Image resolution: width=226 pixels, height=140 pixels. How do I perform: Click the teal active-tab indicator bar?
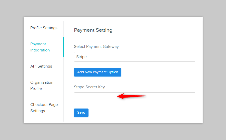click(63, 47)
